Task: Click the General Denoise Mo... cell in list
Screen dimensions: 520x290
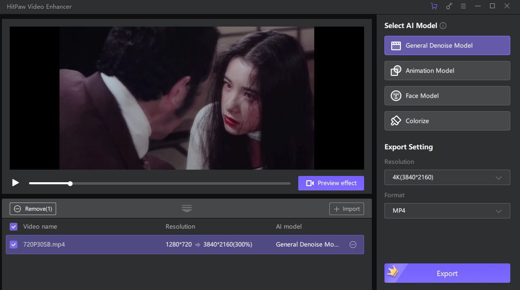Action: 307,245
